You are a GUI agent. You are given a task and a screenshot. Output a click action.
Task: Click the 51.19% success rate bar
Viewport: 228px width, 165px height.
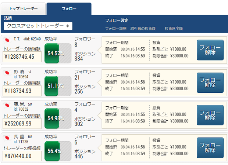point(58,86)
